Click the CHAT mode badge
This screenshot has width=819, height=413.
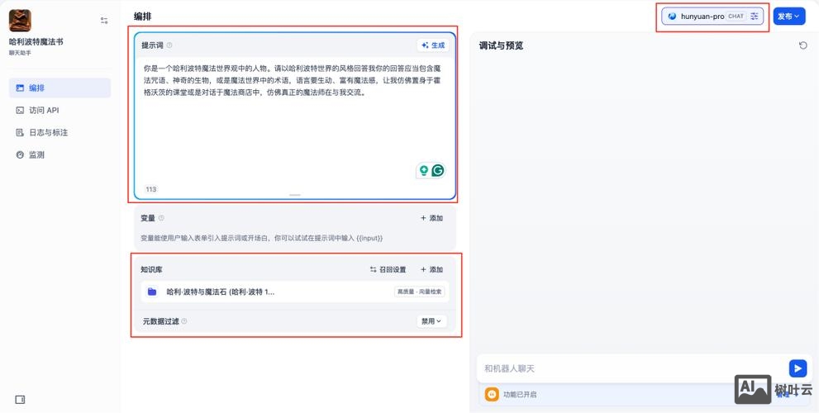(x=736, y=17)
